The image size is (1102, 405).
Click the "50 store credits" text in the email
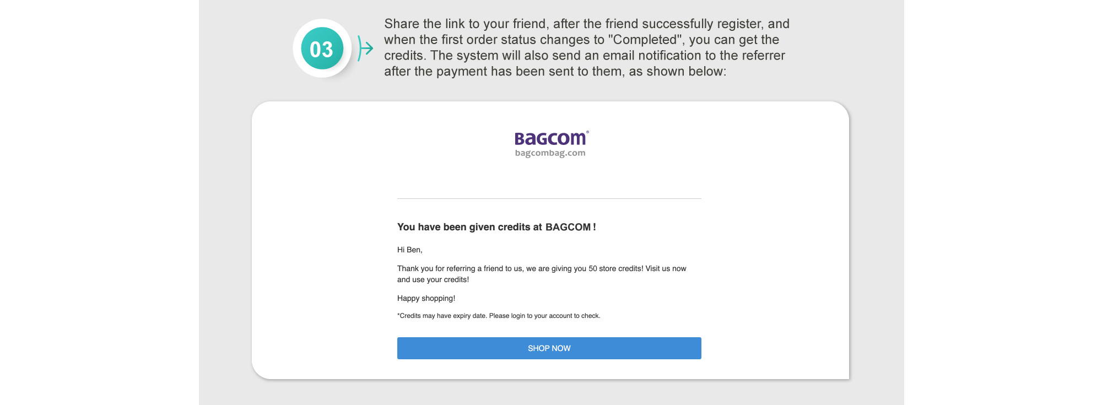coord(615,268)
